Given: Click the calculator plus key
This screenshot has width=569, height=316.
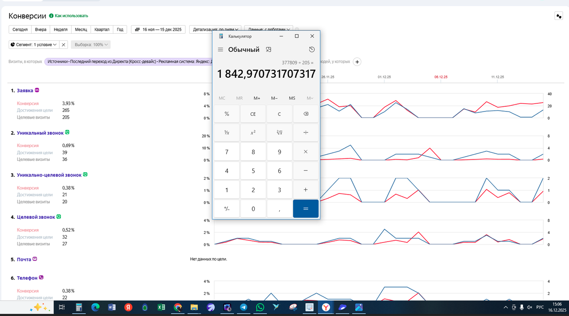Looking at the screenshot, I should click(306, 190).
